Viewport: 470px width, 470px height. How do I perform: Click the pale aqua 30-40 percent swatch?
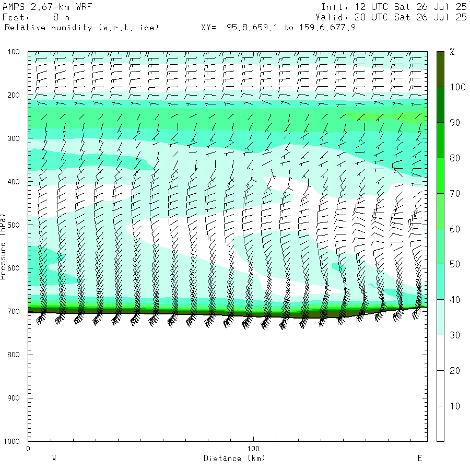(440, 318)
